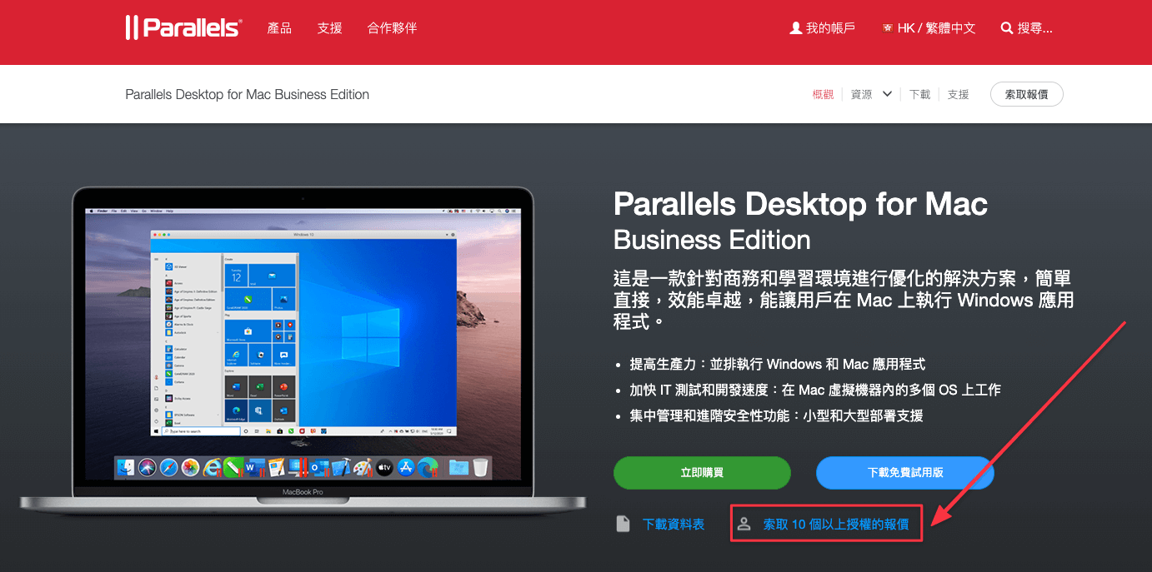Click the bullet text 提高生產力：並排執行 Windows 和 Mac 應用程式
This screenshot has width=1152, height=572.
(777, 364)
